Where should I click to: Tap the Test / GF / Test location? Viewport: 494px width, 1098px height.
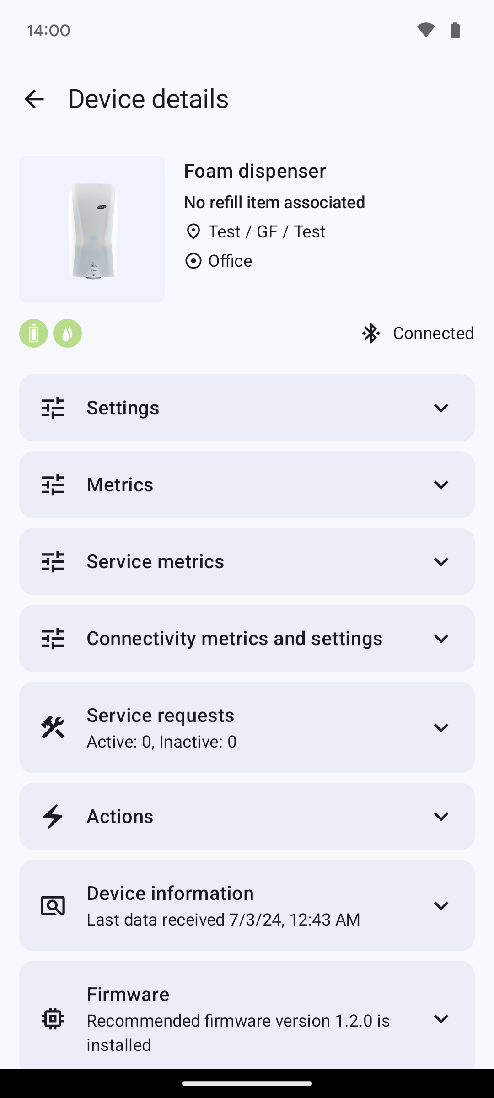point(267,232)
